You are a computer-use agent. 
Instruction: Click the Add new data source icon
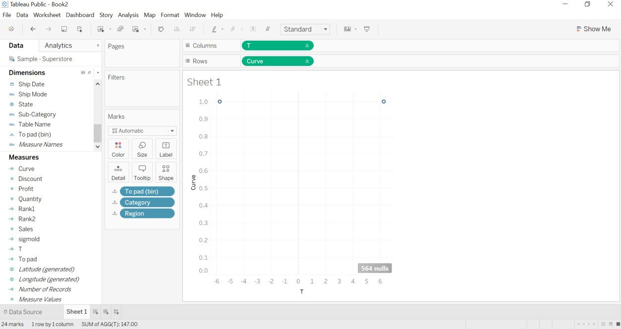79,29
